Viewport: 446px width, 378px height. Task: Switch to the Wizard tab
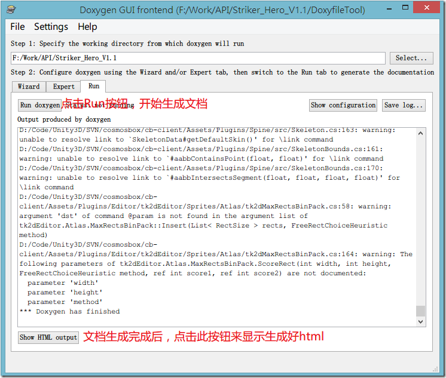(29, 87)
